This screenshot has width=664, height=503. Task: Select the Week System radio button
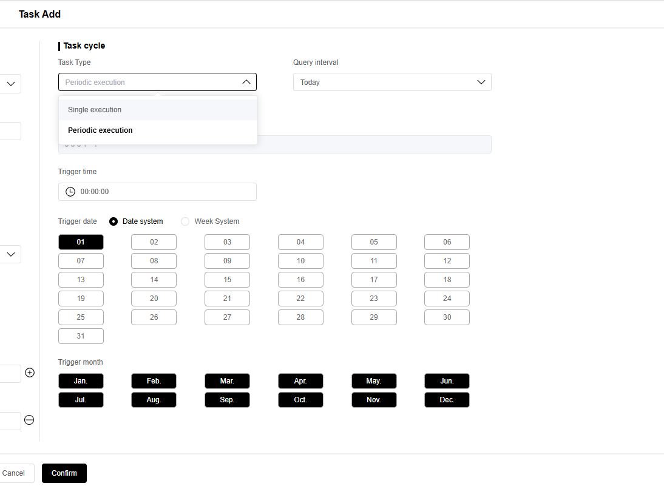185,221
